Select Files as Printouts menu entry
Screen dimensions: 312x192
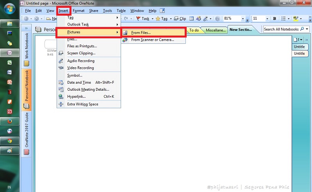click(89, 46)
